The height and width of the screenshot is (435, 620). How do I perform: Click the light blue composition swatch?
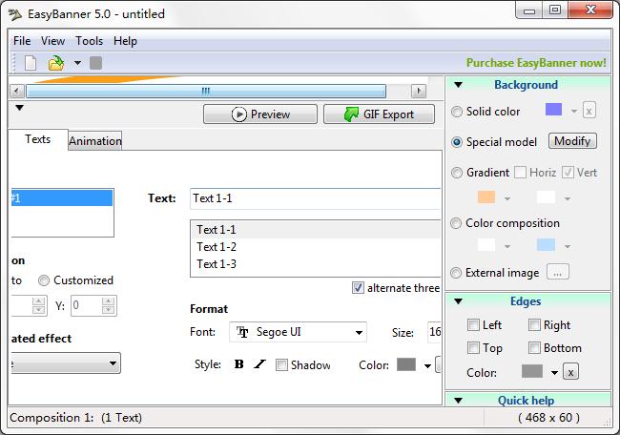click(546, 245)
